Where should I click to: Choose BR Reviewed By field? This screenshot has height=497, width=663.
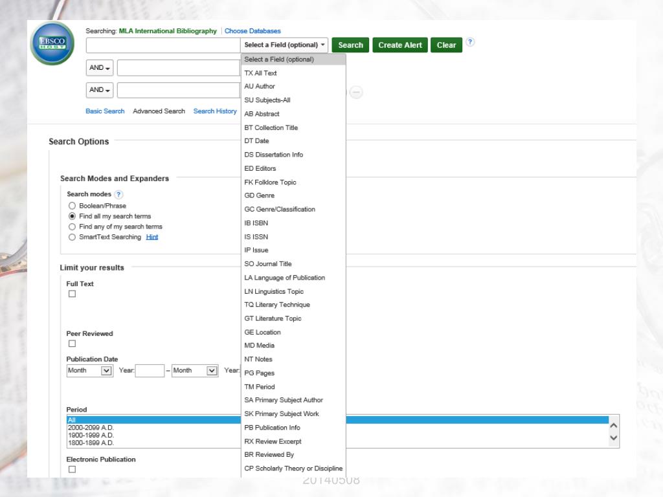pos(293,455)
